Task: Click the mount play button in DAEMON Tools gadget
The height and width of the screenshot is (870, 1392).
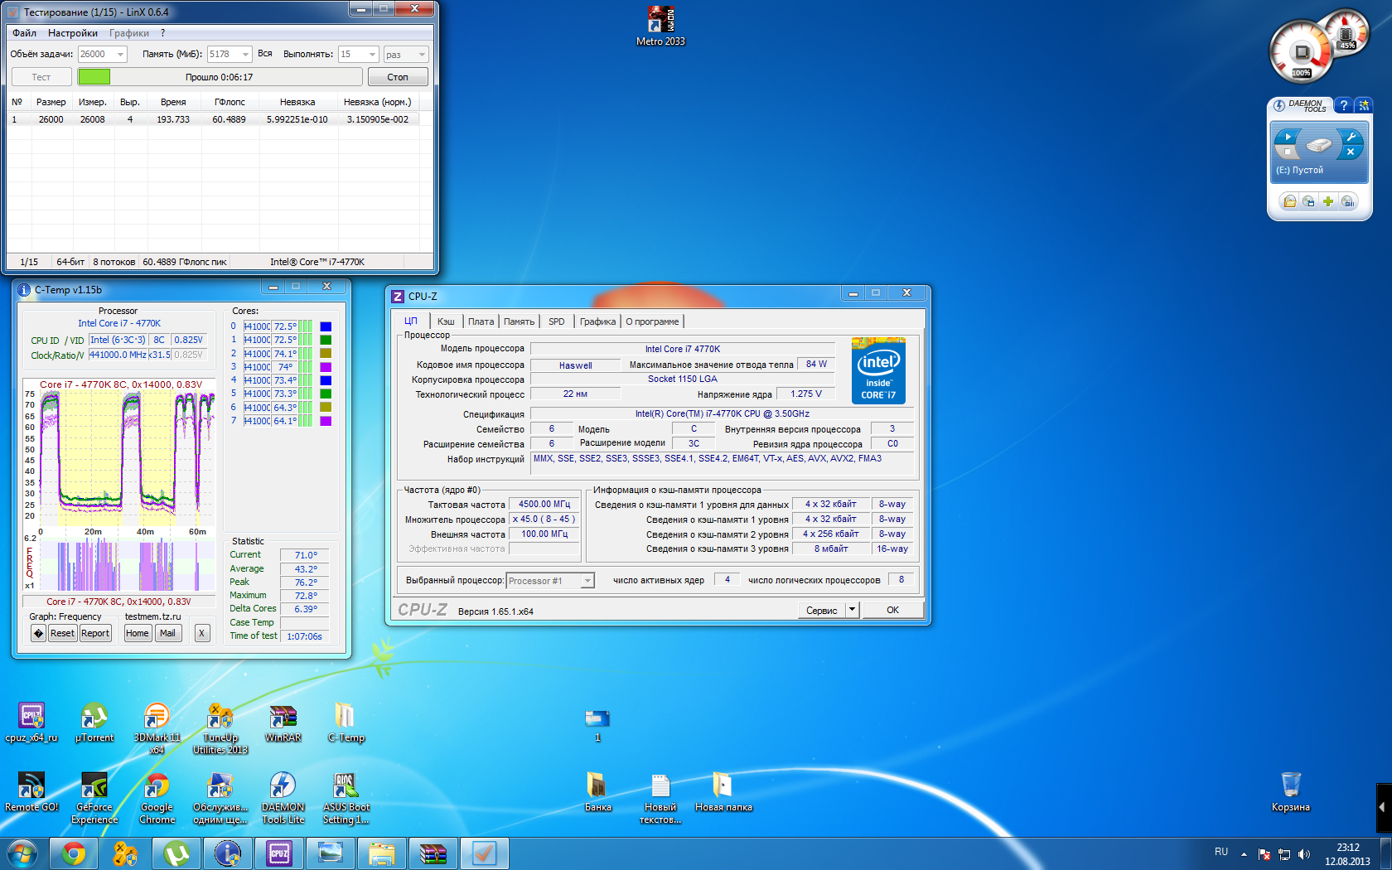Action: point(1288,137)
